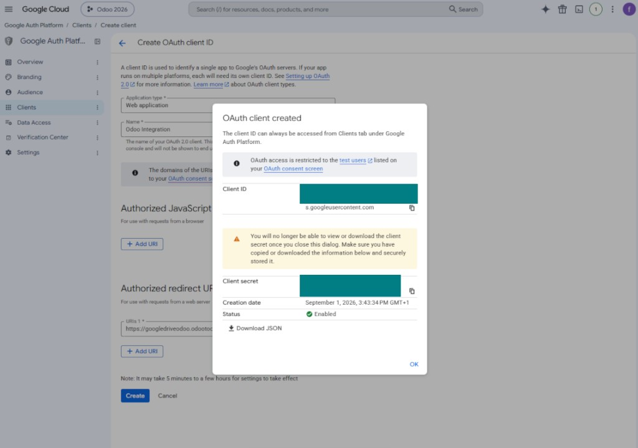Open the Learn more link

[211, 85]
